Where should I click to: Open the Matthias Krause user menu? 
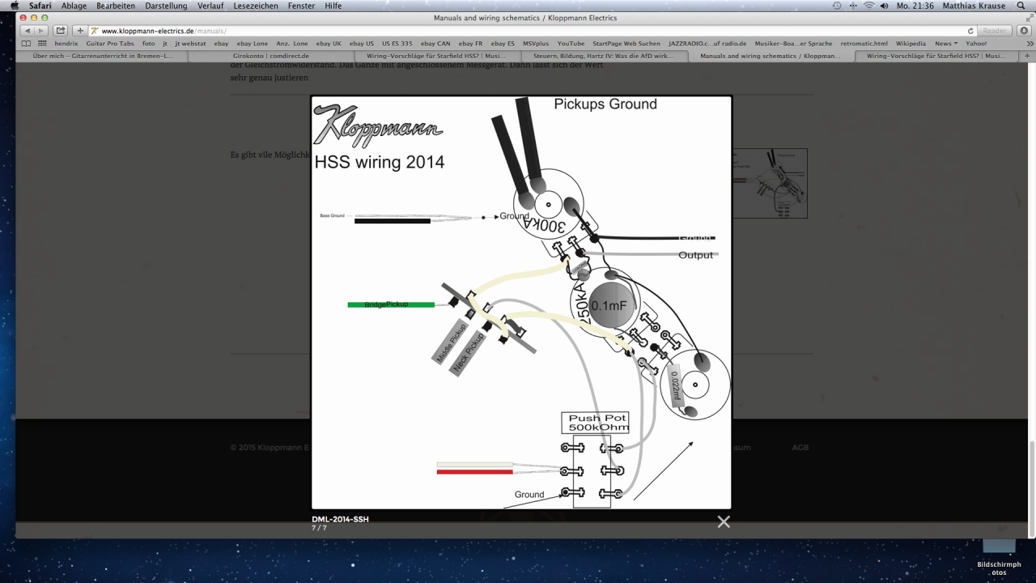tap(974, 6)
